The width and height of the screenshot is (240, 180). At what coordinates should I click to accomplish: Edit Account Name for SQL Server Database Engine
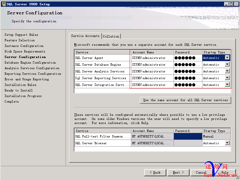click(x=152, y=64)
